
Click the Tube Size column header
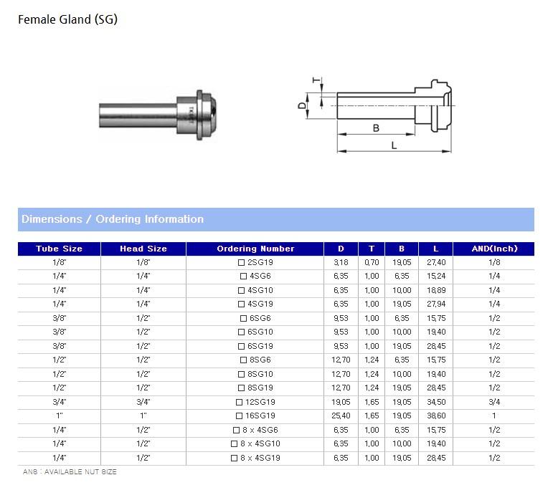(59, 249)
